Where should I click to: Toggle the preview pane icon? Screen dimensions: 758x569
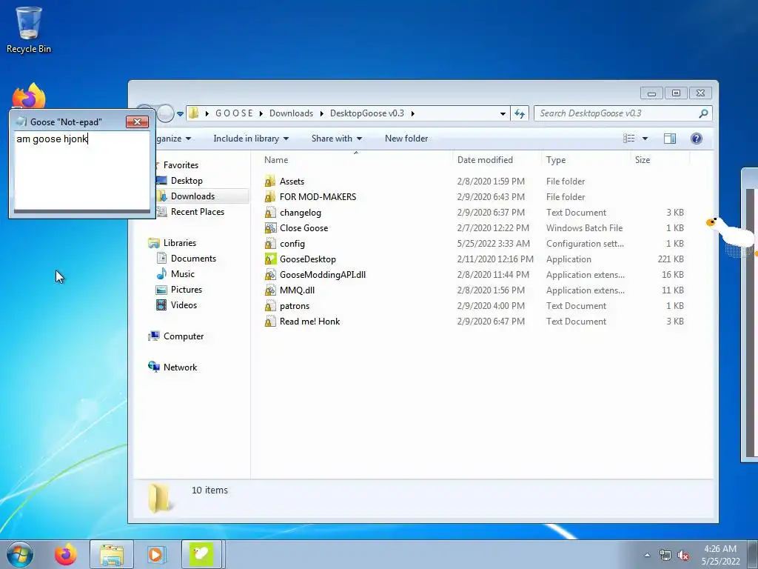point(669,139)
